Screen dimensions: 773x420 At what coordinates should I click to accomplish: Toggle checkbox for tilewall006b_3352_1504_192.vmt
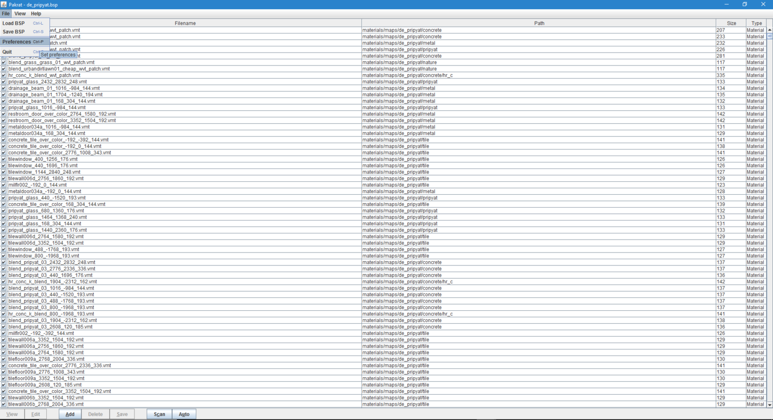[4, 398]
